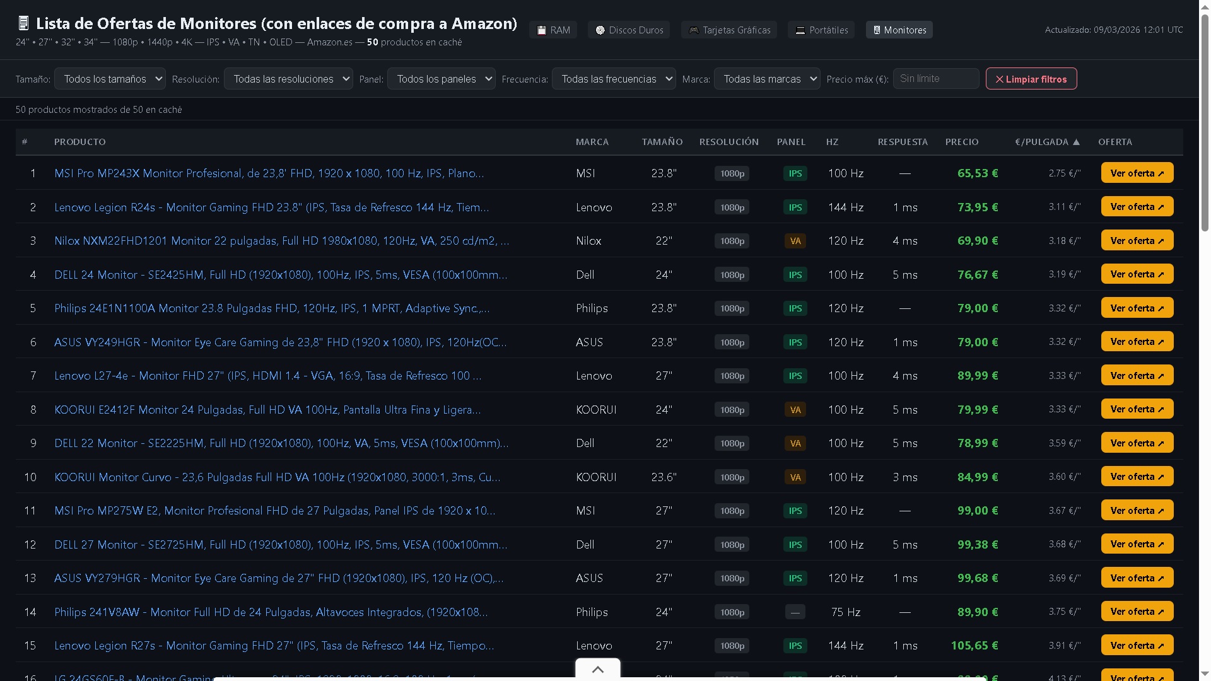Click Ver oferta for the Philips 241V8AW

[1137, 612]
